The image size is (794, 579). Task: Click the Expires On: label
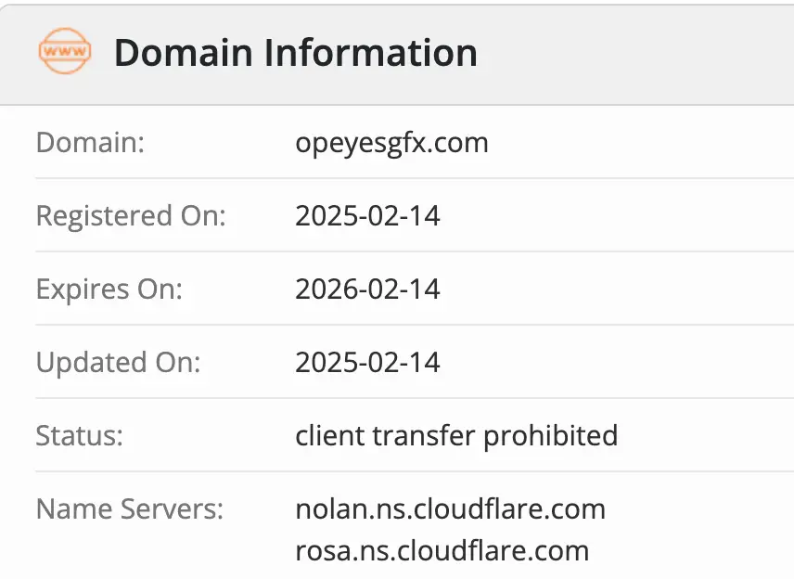point(109,289)
